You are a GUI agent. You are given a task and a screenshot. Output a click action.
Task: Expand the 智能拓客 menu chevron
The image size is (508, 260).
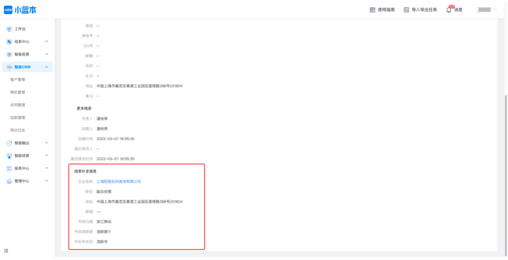tap(47, 54)
